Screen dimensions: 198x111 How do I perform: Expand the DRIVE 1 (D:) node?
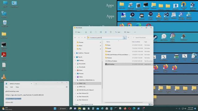[75, 84]
